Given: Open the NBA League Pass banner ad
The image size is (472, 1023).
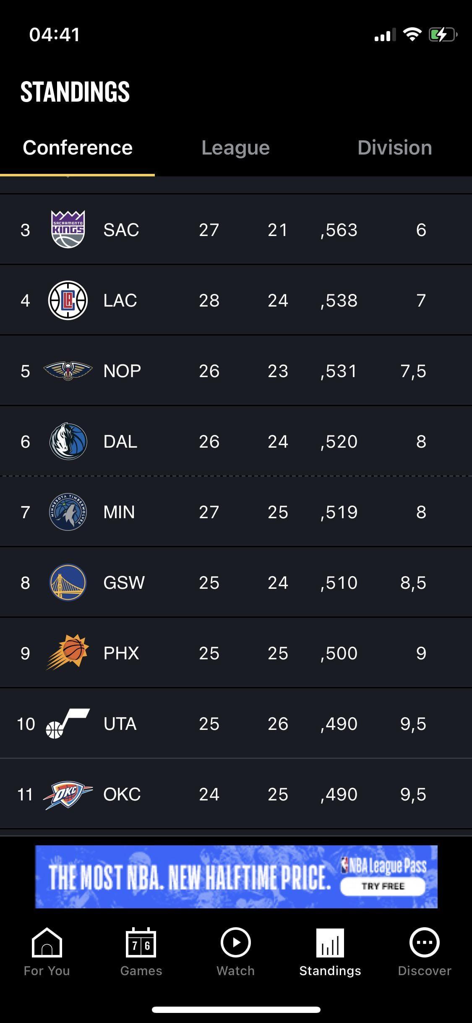Looking at the screenshot, I should tap(236, 876).
